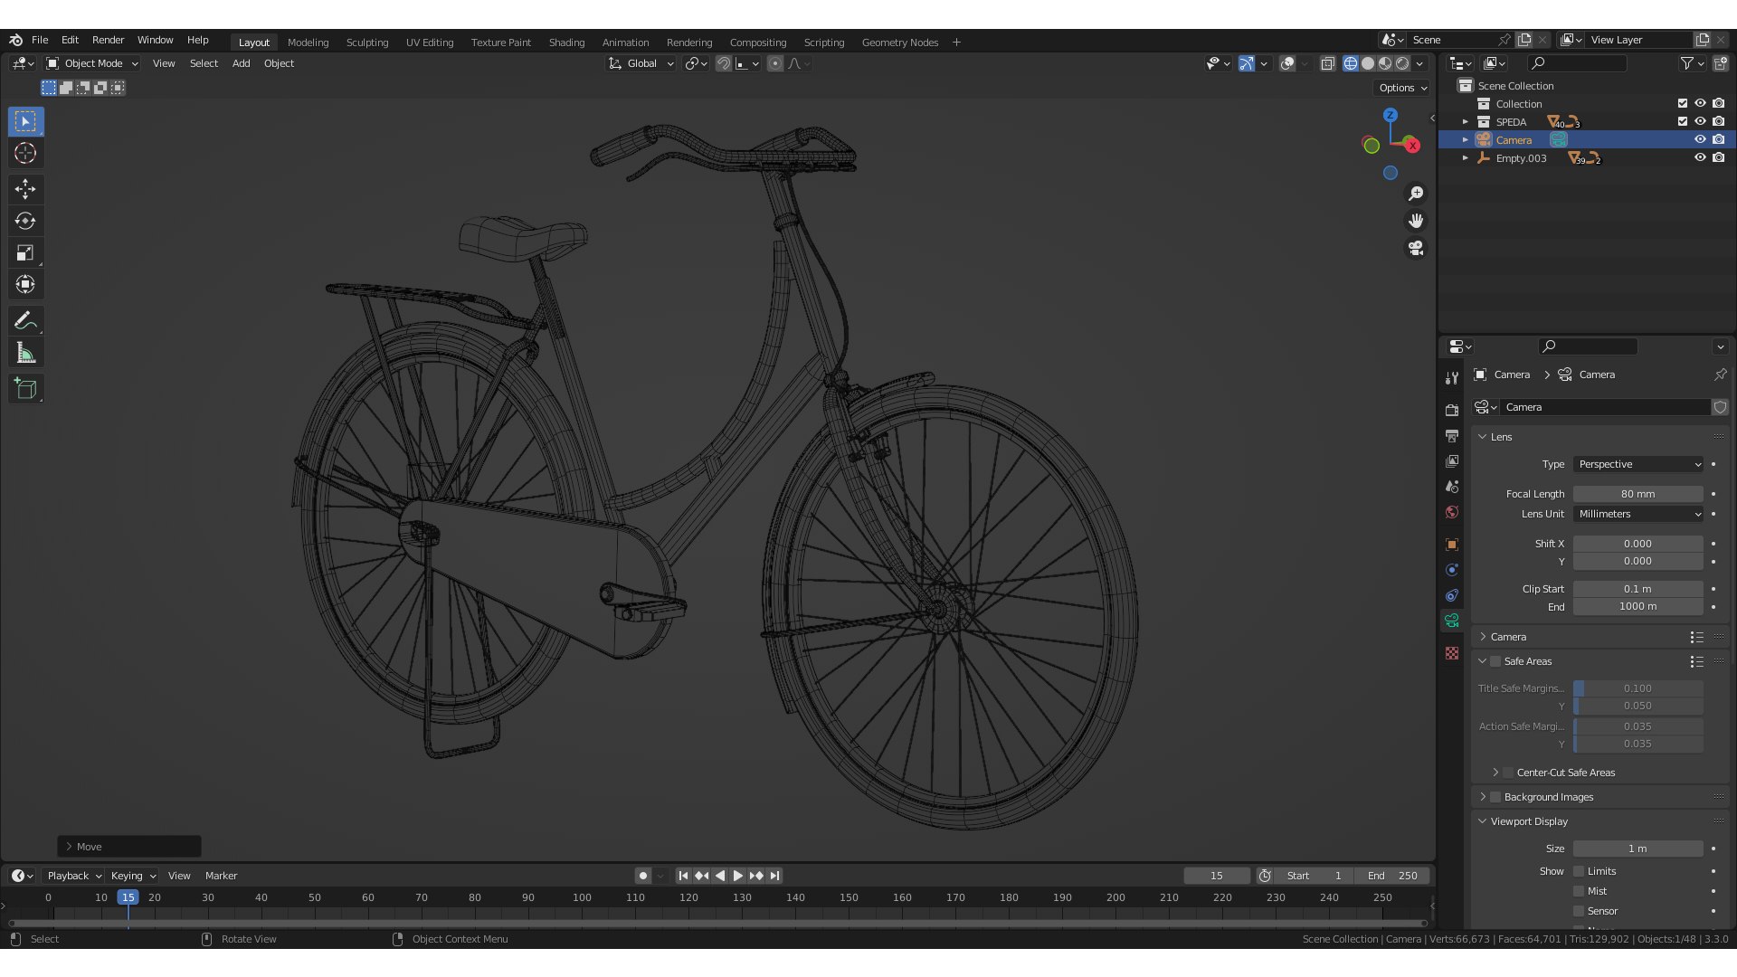Select the Transform tool
Image resolution: width=1737 pixels, height=977 pixels.
[x=25, y=284]
